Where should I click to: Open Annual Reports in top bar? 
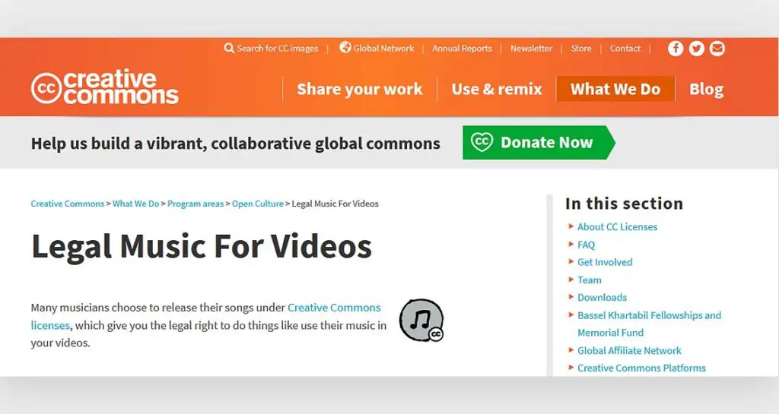coord(462,49)
